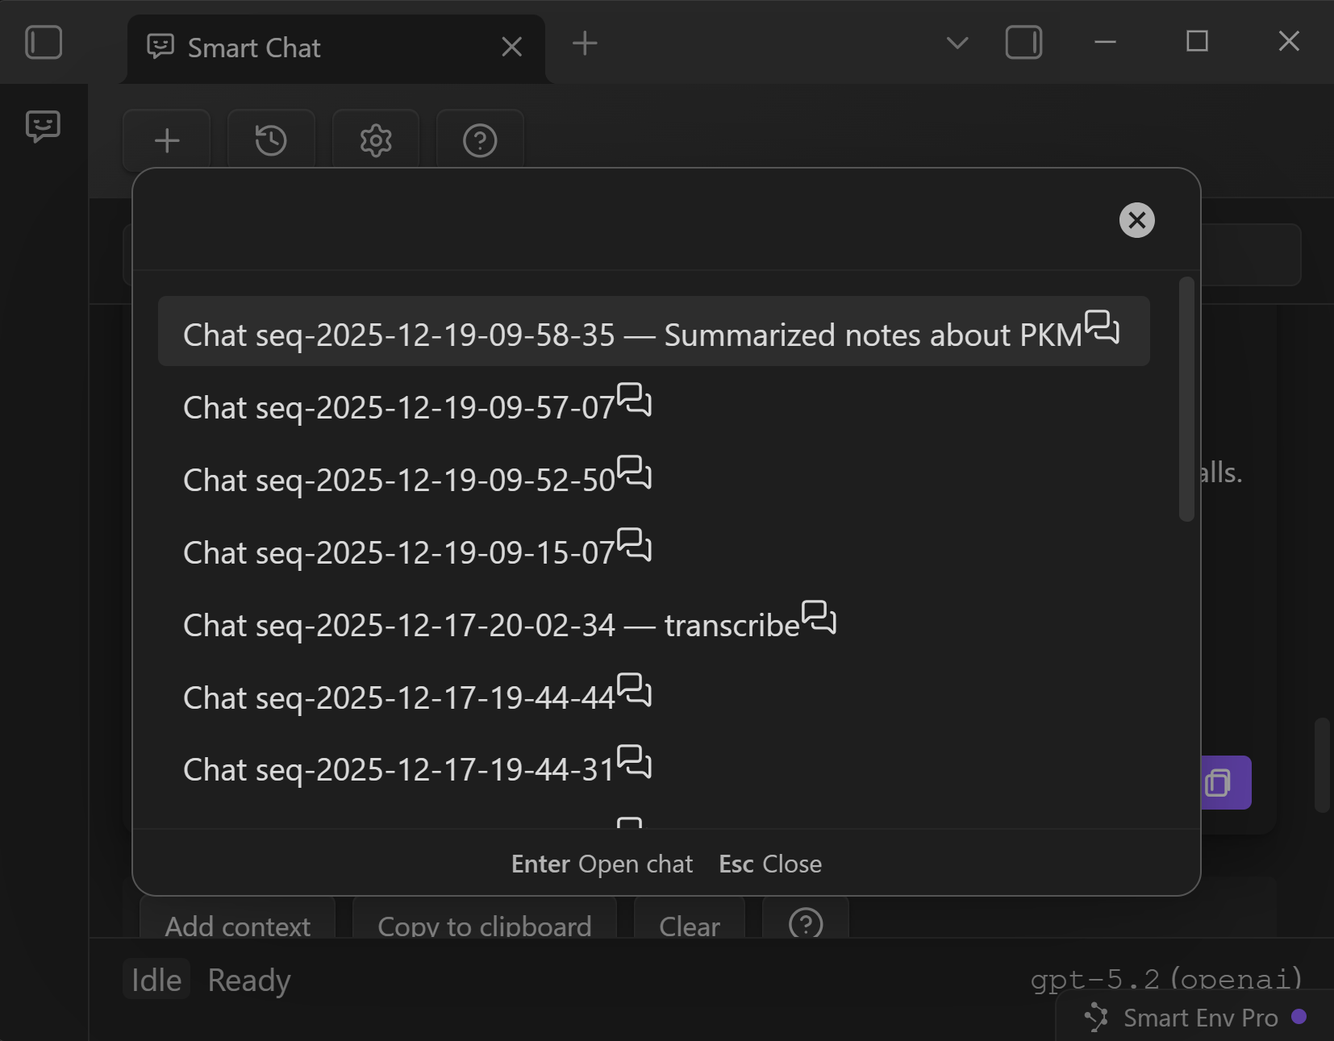Click Smart Chat ribbon icon in left sidebar
The height and width of the screenshot is (1041, 1334).
point(43,126)
